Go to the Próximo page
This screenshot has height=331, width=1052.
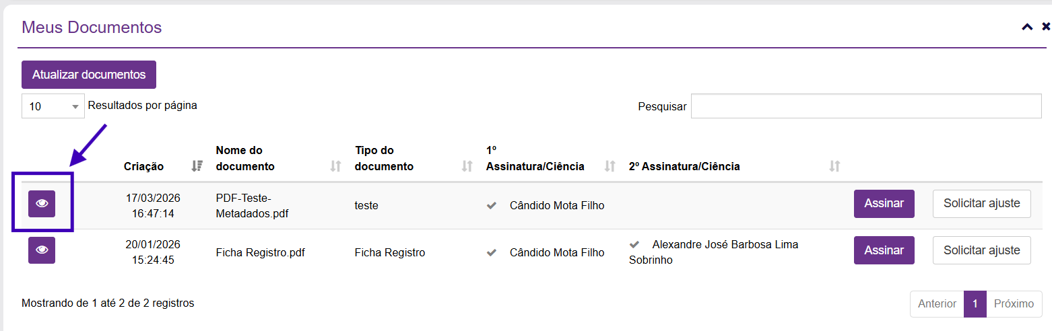(1014, 304)
